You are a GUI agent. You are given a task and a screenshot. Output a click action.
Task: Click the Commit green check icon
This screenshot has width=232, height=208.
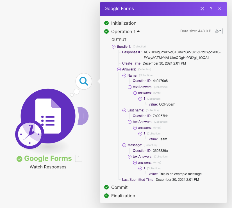pos(106,187)
